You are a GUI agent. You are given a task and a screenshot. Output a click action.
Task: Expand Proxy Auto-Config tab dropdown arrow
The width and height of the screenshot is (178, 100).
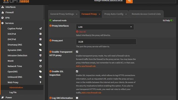point(126,14)
